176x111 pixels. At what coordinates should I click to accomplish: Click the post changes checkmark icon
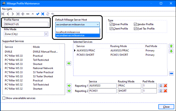click(x=38, y=14)
